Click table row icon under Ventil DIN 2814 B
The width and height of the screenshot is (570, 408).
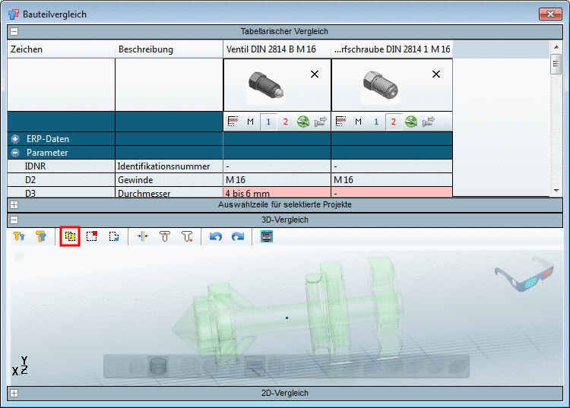[x=233, y=122]
